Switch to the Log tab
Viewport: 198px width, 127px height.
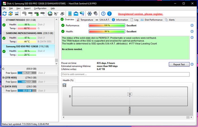134,20
